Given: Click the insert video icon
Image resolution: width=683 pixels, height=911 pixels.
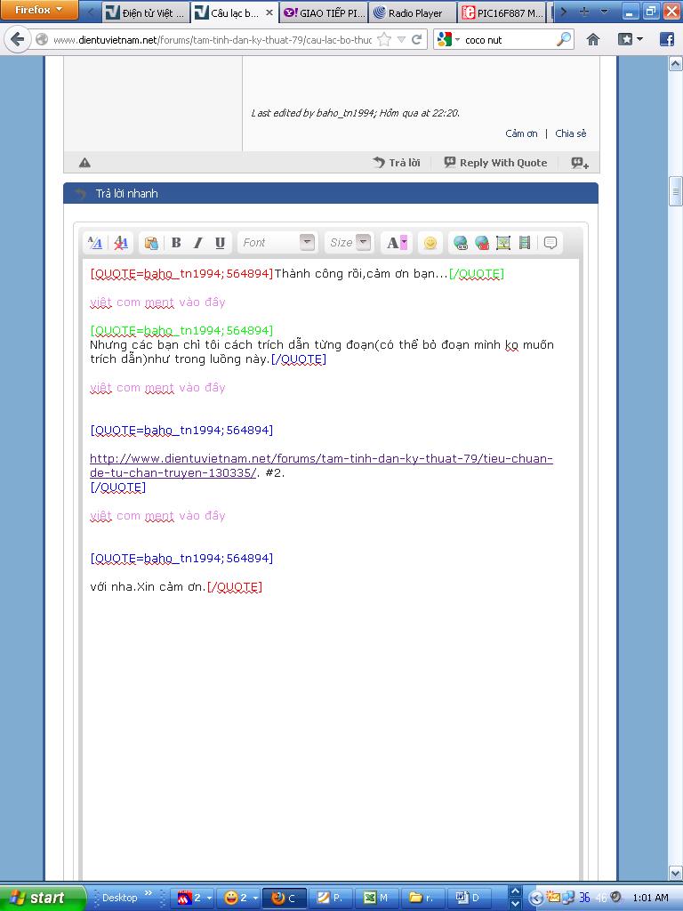Looking at the screenshot, I should click(525, 243).
